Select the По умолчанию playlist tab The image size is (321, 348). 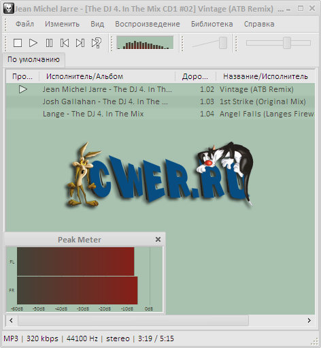[x=34, y=60]
